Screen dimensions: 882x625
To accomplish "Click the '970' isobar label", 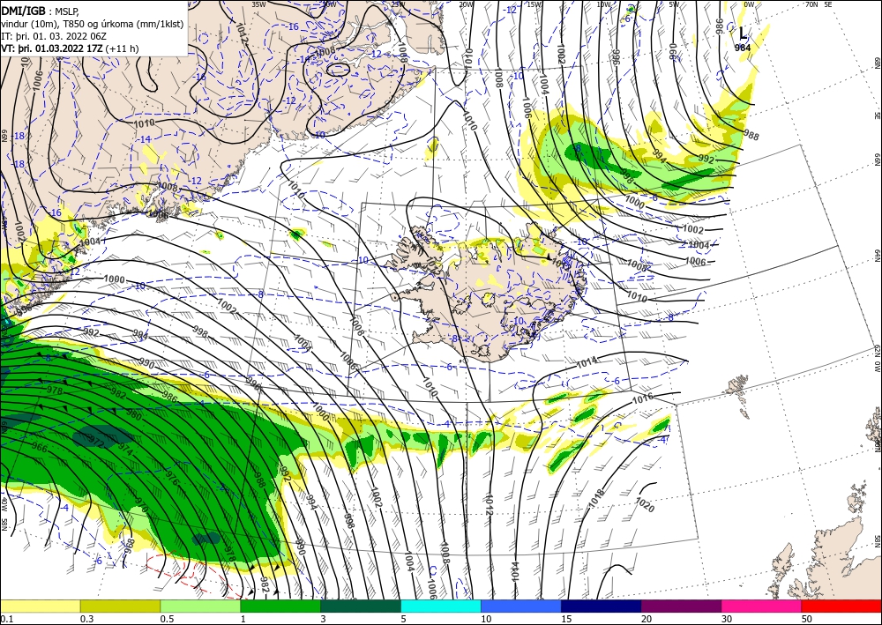I will tap(140, 503).
